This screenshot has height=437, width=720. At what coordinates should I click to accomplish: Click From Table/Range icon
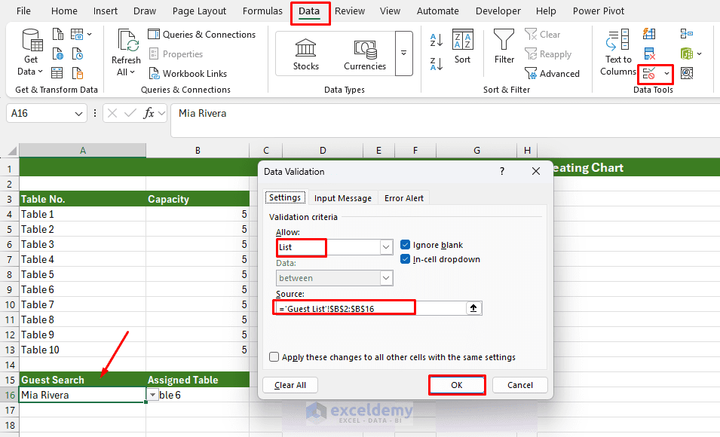57,73
